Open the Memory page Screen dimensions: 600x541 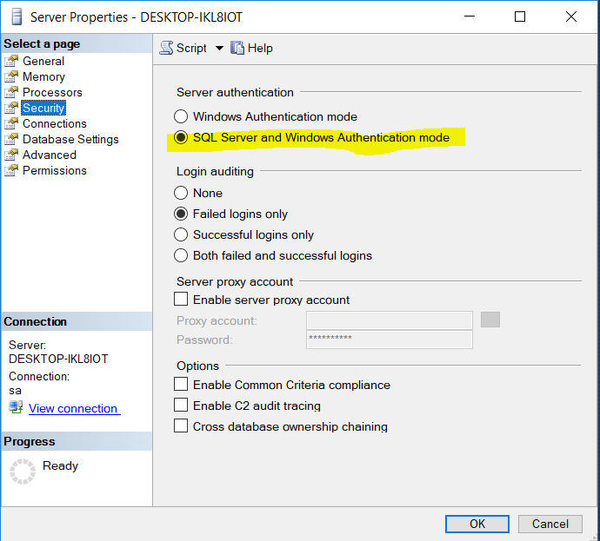(43, 76)
